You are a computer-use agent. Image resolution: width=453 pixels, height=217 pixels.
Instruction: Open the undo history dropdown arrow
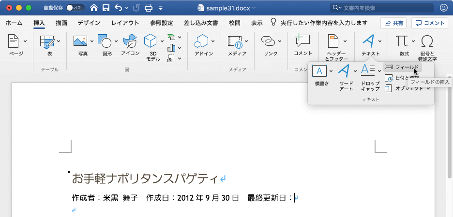click(x=127, y=8)
